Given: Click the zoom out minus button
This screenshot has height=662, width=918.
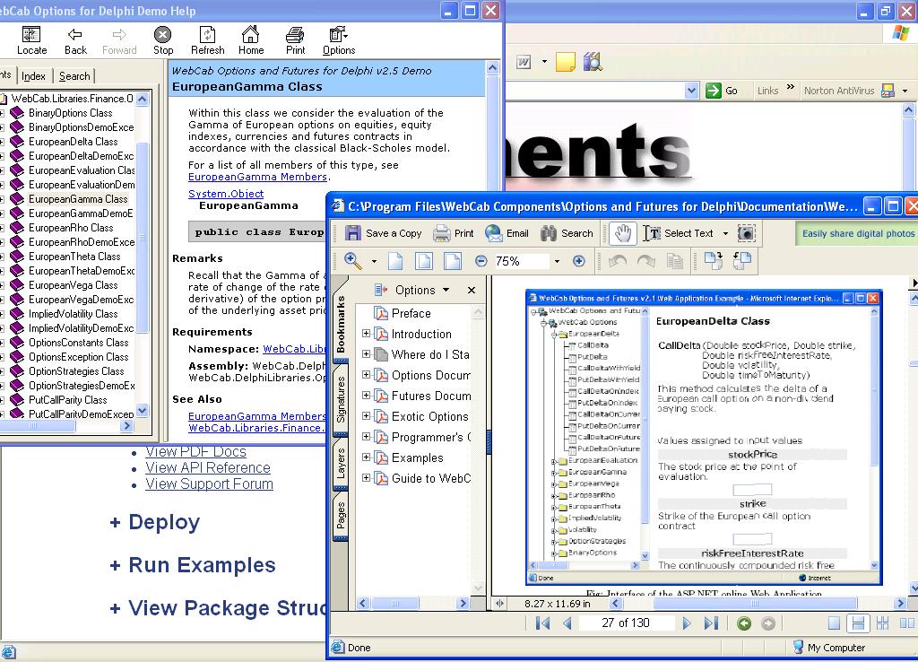Looking at the screenshot, I should point(481,261).
